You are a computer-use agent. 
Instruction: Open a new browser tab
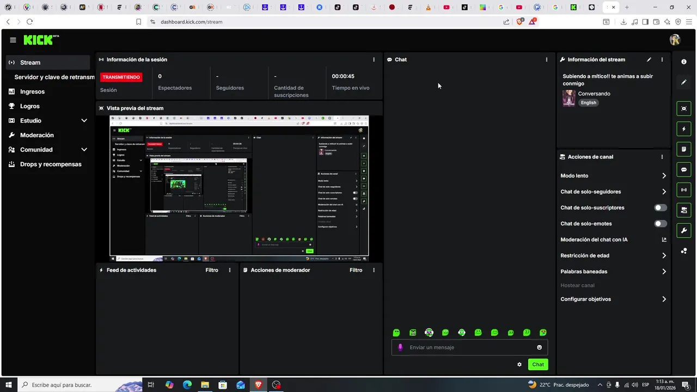[x=627, y=8]
